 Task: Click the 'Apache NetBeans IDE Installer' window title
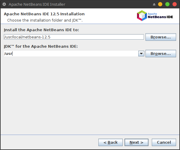[37, 4]
